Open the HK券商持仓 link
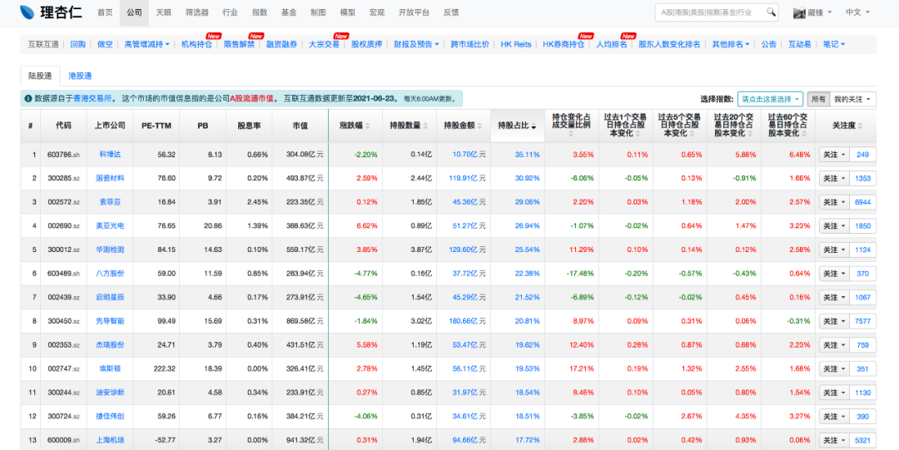Image resolution: width=899 pixels, height=450 pixels. [x=564, y=44]
